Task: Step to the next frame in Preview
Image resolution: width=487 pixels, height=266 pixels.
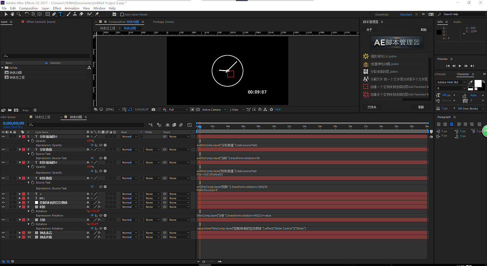Action: point(466,66)
